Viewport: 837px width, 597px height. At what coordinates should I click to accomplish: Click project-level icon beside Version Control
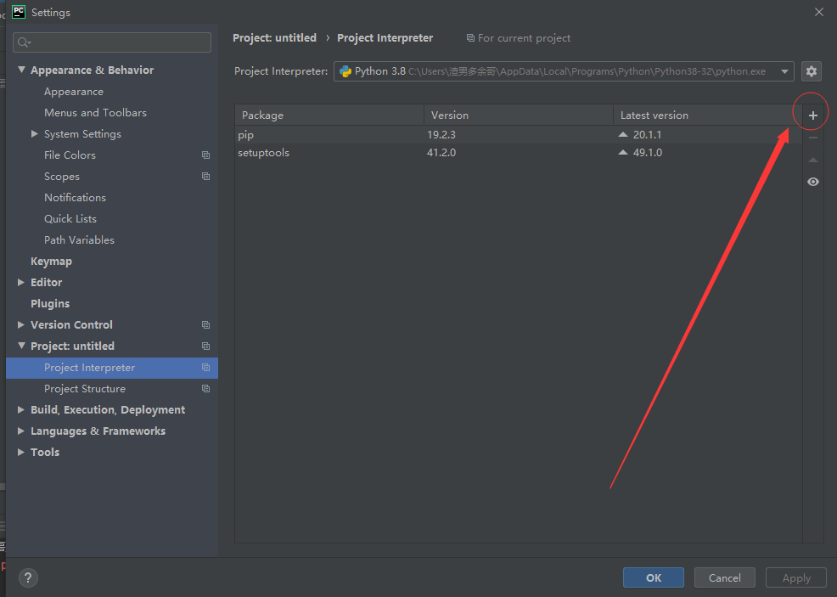pos(205,325)
